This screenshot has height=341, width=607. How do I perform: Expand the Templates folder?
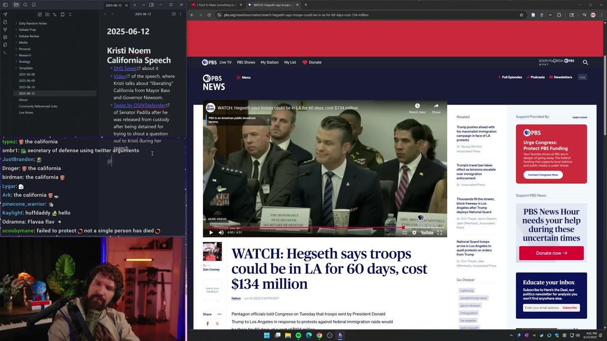[26, 68]
